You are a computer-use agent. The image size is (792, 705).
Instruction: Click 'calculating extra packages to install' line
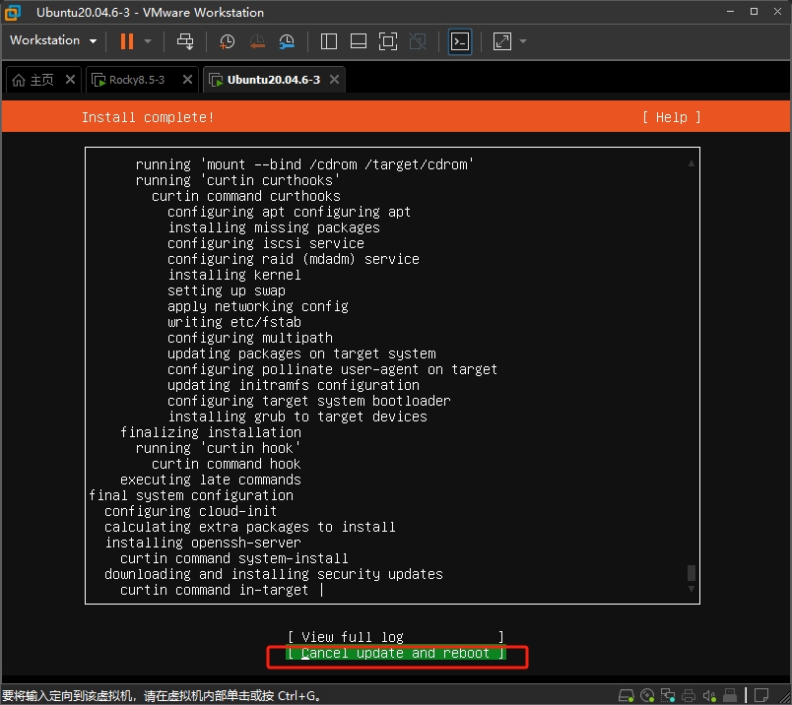coord(249,527)
